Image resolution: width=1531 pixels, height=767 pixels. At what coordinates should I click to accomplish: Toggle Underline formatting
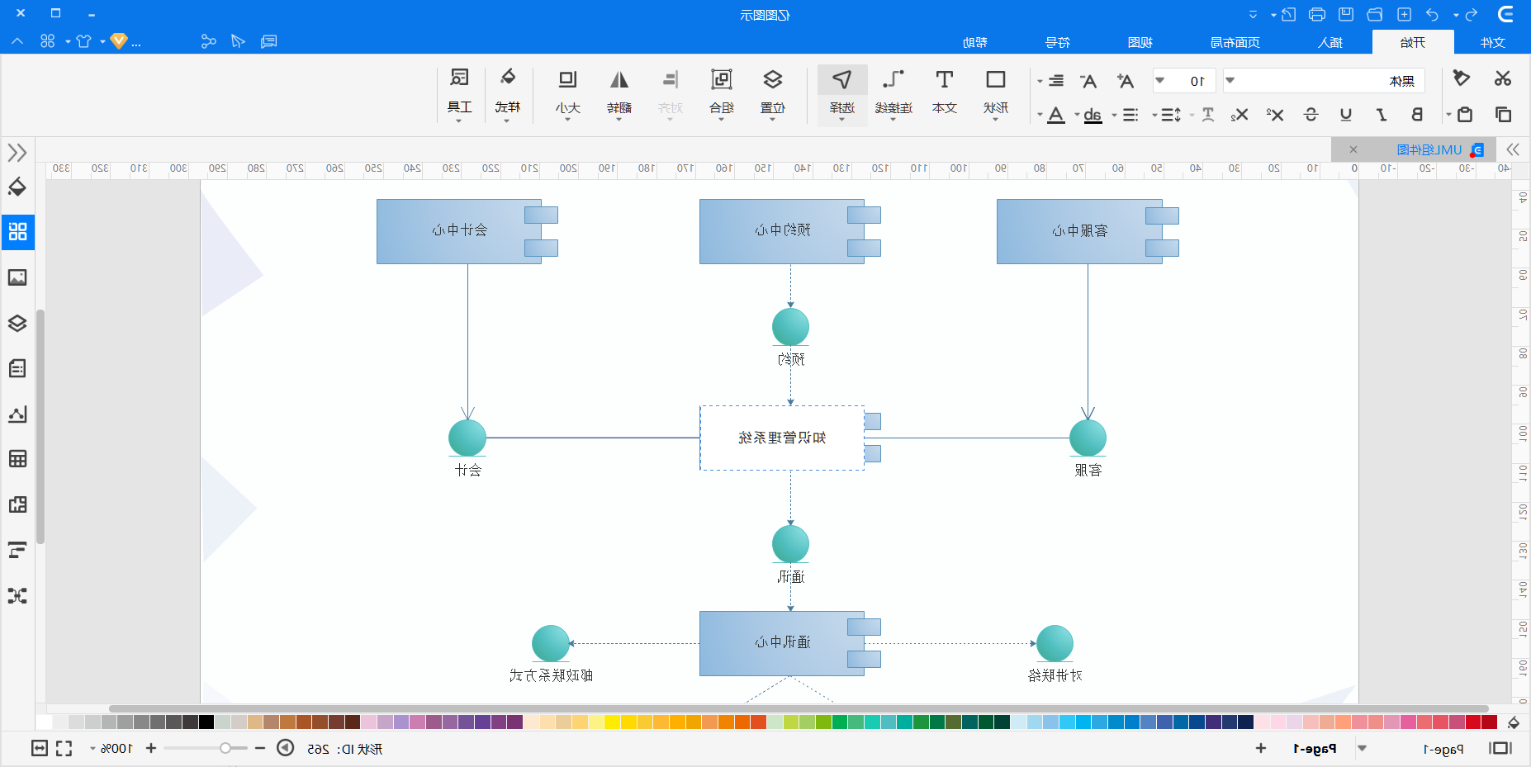point(1346,114)
